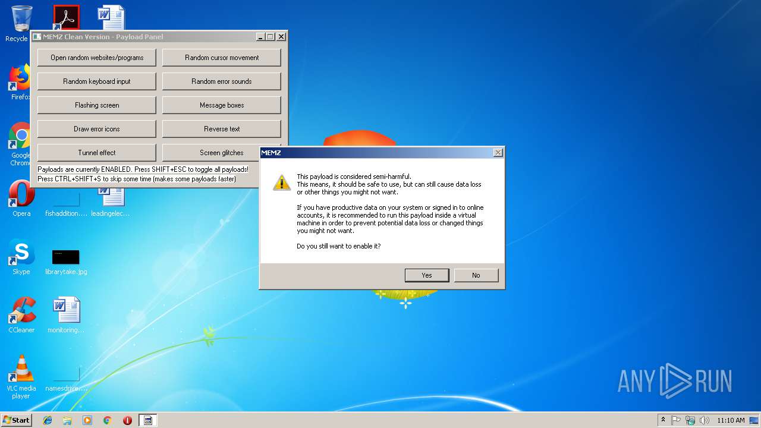Viewport: 761px width, 428px height.
Task: Toggle the Message boxes payload
Action: coord(222,105)
